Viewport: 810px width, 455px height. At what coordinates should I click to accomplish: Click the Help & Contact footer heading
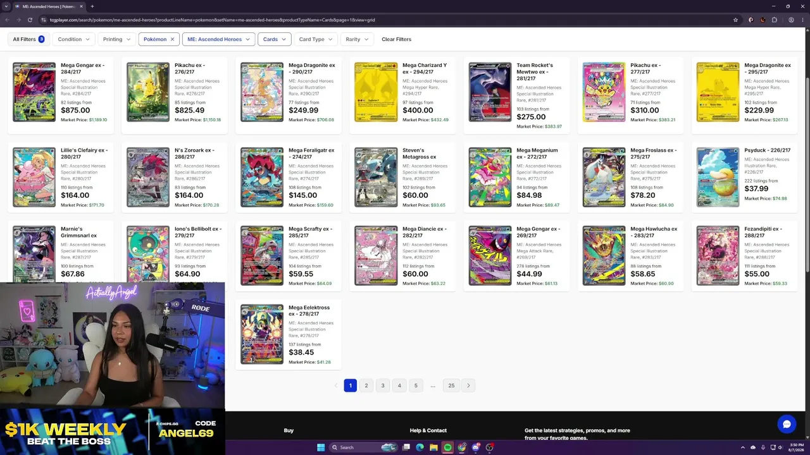(428, 430)
